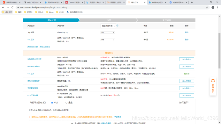Open 物联网平台云资源 product link
This screenshot has height=124, width=221.
pos(34,59)
